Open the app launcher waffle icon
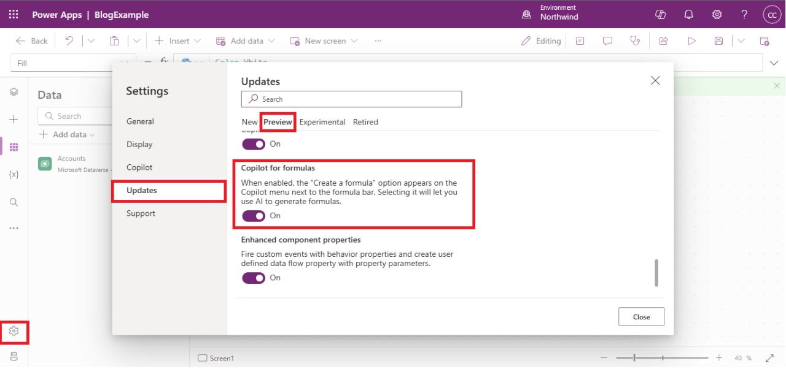 tap(14, 15)
